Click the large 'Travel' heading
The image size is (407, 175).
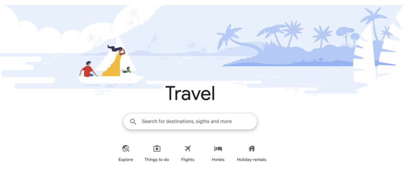pos(190,93)
